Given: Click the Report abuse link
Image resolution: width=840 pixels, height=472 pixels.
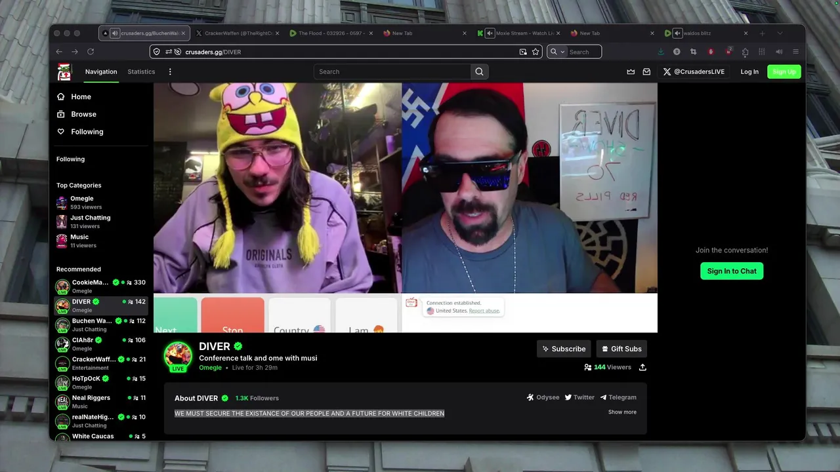Looking at the screenshot, I should click(x=484, y=311).
